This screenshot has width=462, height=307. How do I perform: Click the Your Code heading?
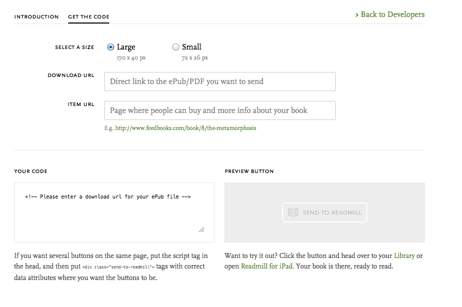pyautogui.click(x=31, y=171)
